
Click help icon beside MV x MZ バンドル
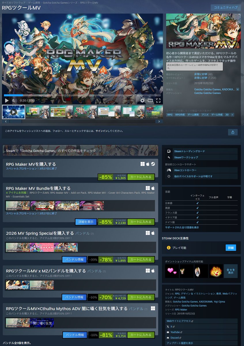pyautogui.click(x=104, y=271)
